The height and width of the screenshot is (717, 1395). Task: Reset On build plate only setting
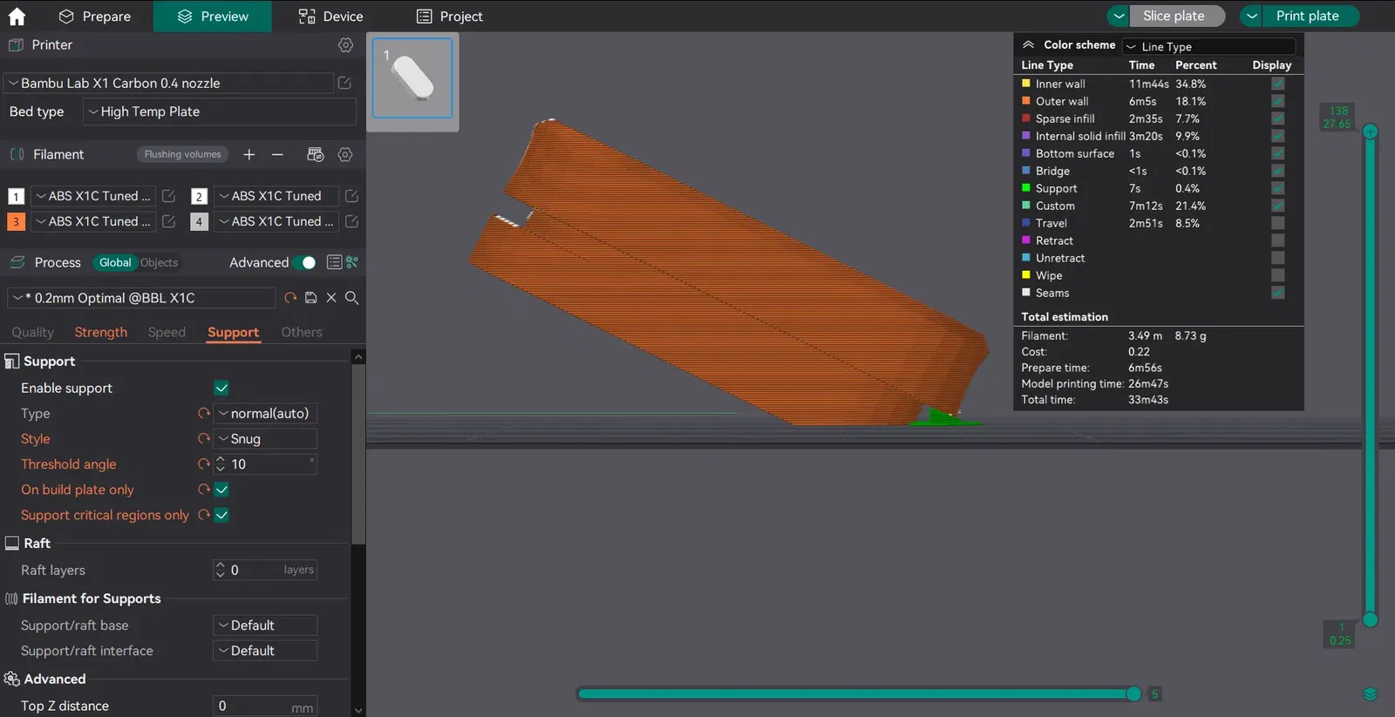pos(204,490)
